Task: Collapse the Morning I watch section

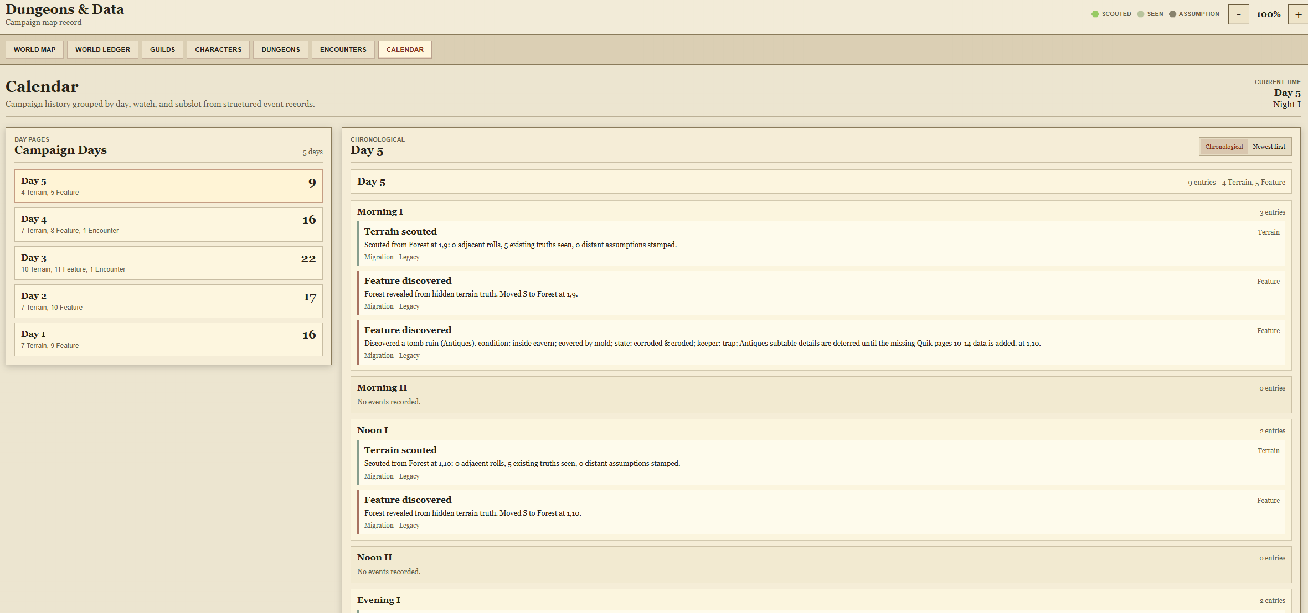Action: tap(821, 212)
